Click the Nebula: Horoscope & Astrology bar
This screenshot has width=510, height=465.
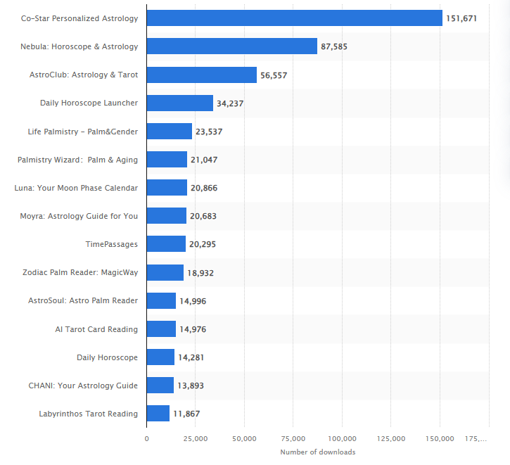[232, 46]
